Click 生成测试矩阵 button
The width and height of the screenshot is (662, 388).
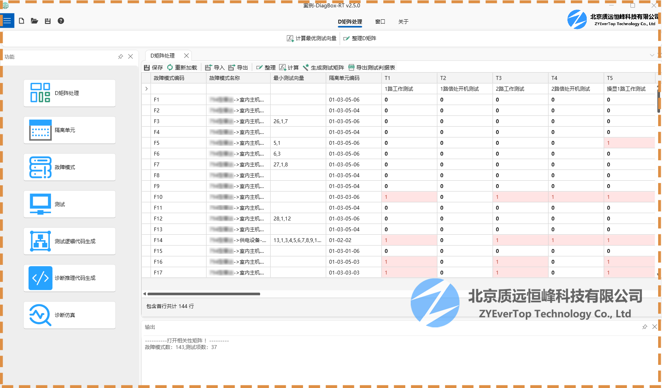coord(323,68)
